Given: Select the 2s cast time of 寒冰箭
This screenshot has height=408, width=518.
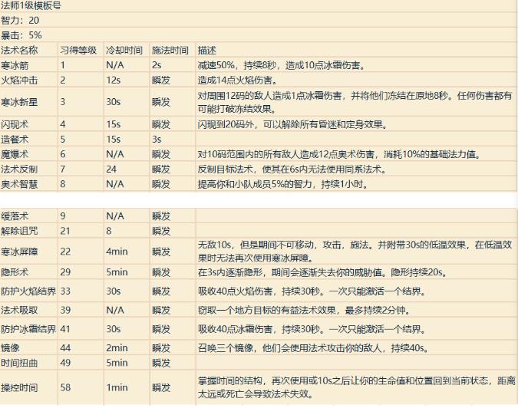Looking at the screenshot, I should [x=157, y=65].
